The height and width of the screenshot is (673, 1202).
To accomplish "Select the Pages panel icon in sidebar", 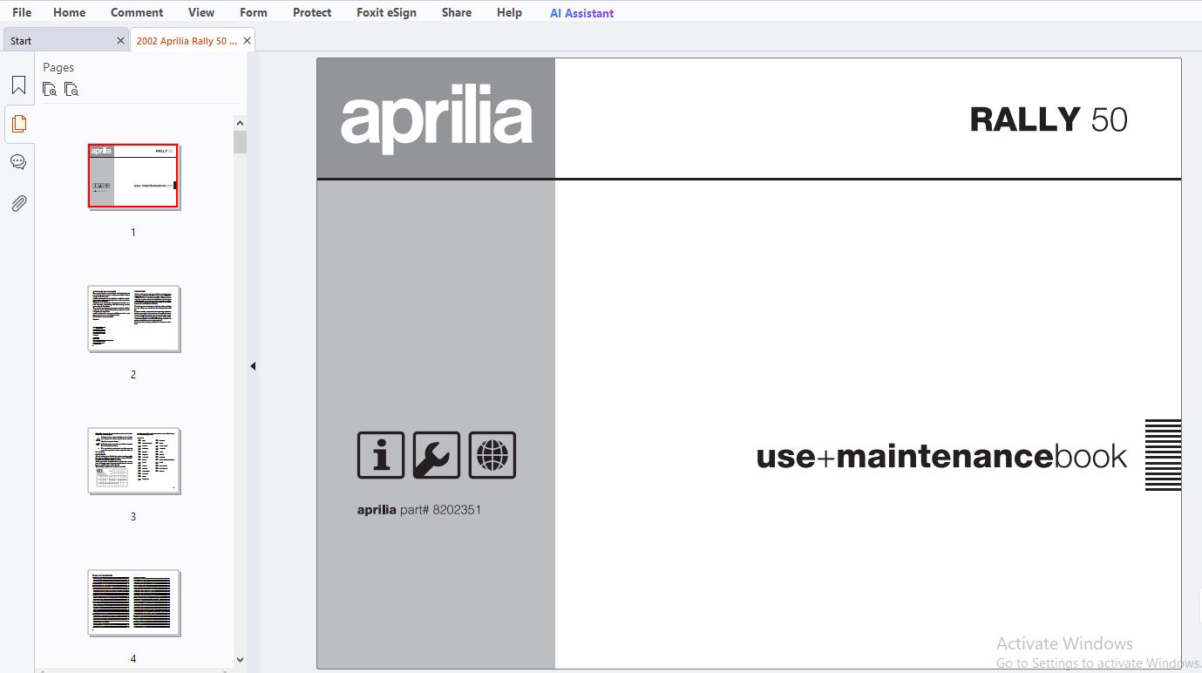I will tap(18, 124).
